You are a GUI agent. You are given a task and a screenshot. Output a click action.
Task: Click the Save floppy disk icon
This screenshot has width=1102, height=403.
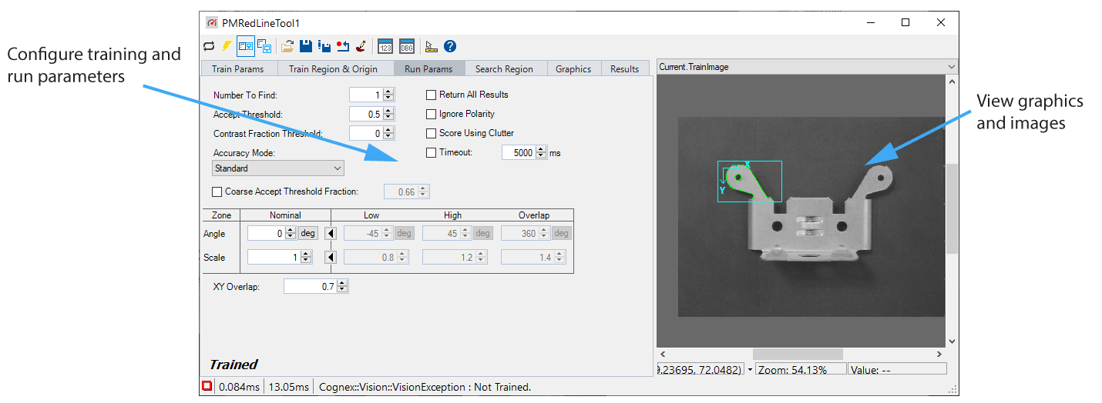[x=306, y=46]
